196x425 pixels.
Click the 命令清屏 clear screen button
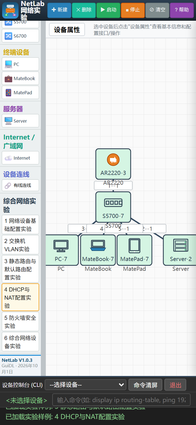pos(145,385)
